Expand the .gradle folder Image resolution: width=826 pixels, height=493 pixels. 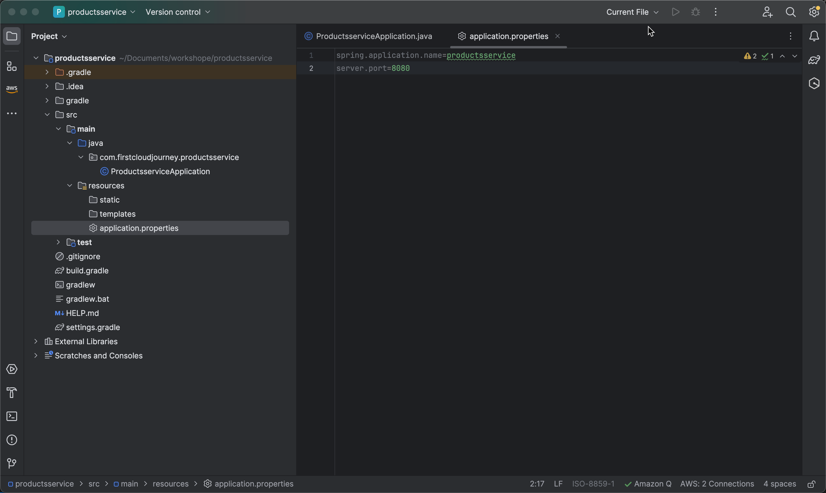pos(47,72)
